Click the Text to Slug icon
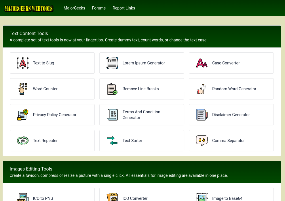 coord(22,63)
